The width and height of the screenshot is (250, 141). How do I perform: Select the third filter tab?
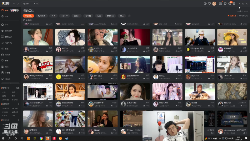(x=53, y=16)
